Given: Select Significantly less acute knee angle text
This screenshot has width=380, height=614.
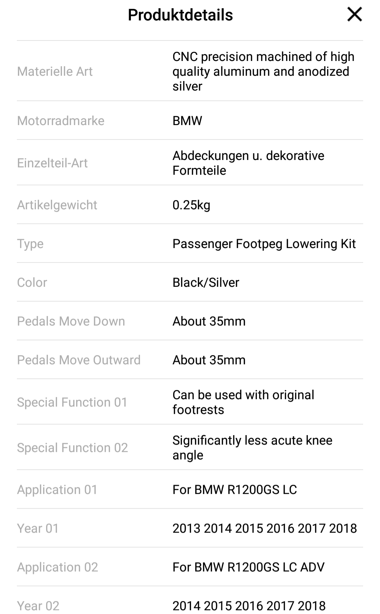Looking at the screenshot, I should coord(252,447).
